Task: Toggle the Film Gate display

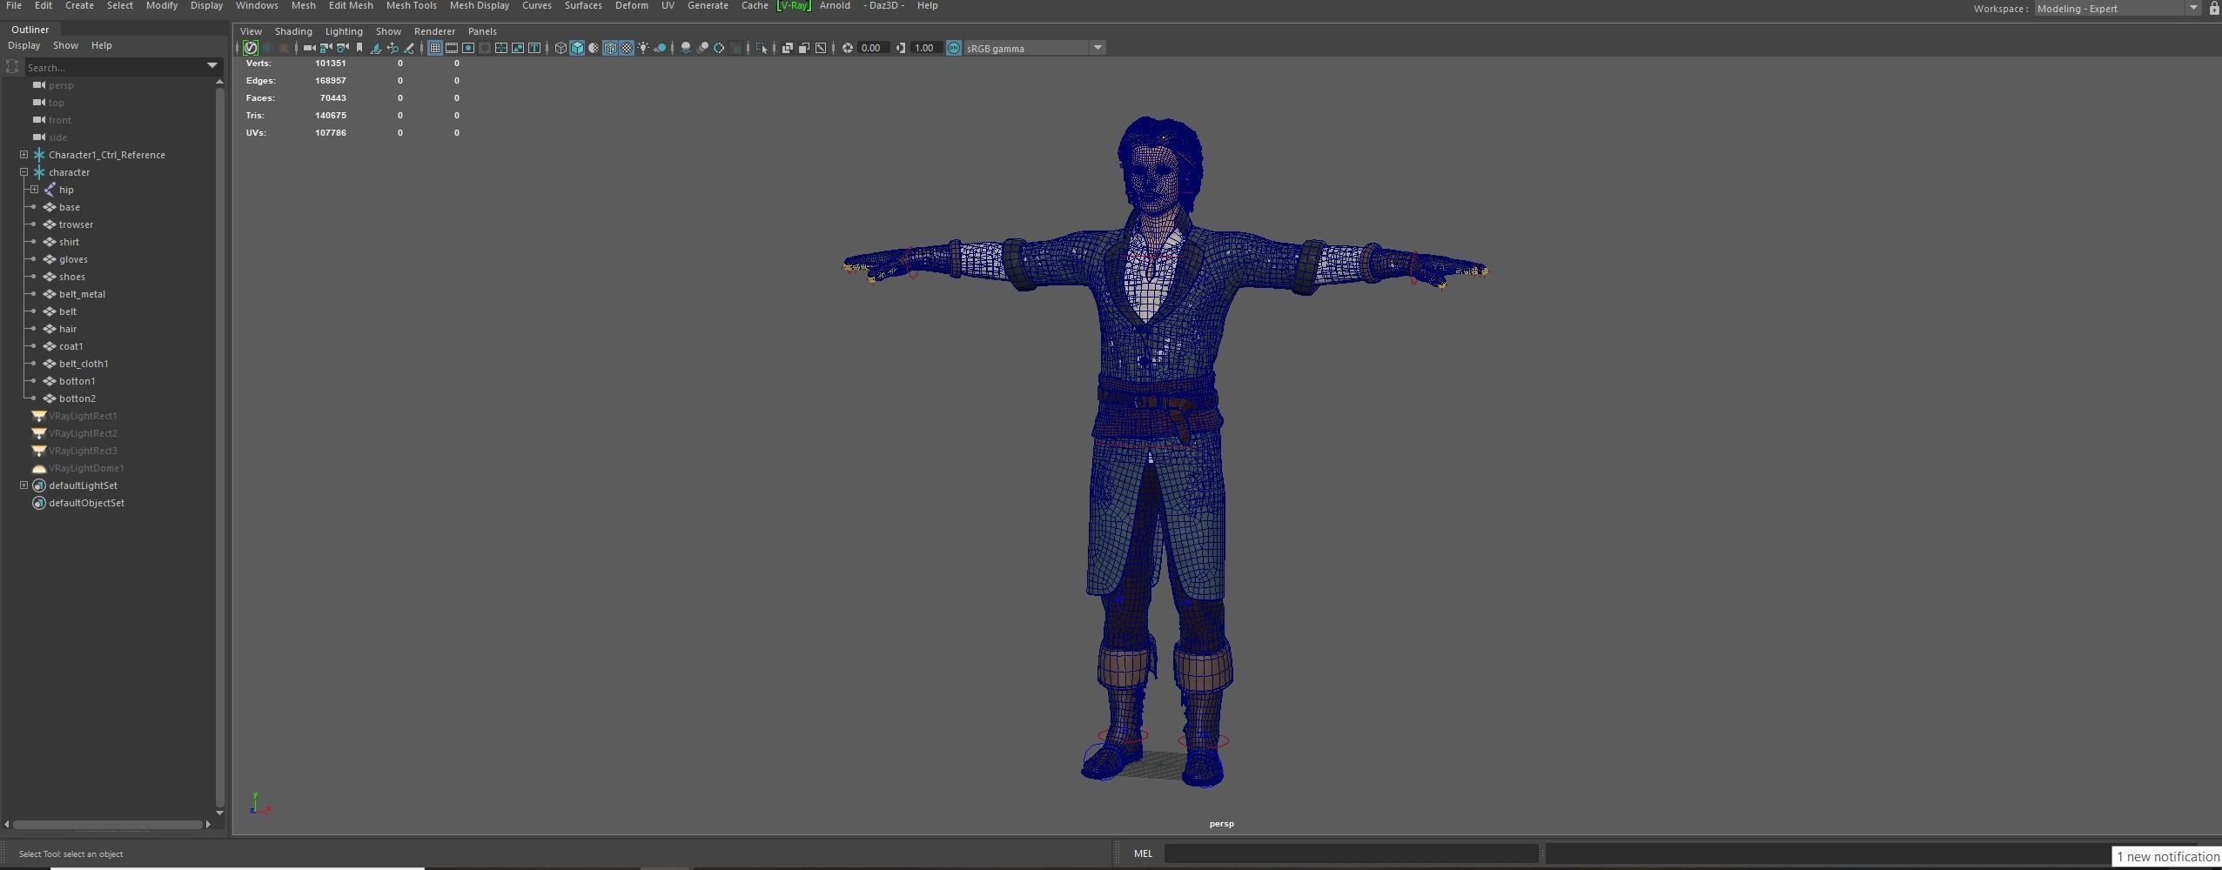Action: (451, 48)
